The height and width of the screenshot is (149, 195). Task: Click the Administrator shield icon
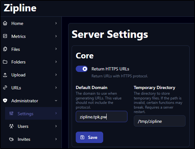(x=5, y=100)
